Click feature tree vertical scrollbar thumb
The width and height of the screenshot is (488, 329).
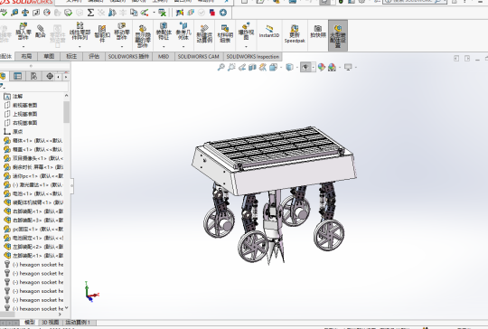click(x=66, y=111)
